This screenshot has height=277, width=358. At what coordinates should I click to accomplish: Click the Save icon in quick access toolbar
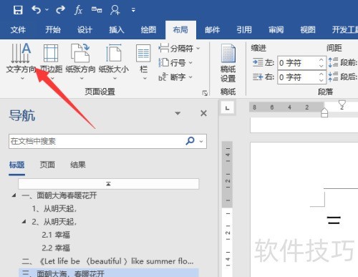(18, 10)
